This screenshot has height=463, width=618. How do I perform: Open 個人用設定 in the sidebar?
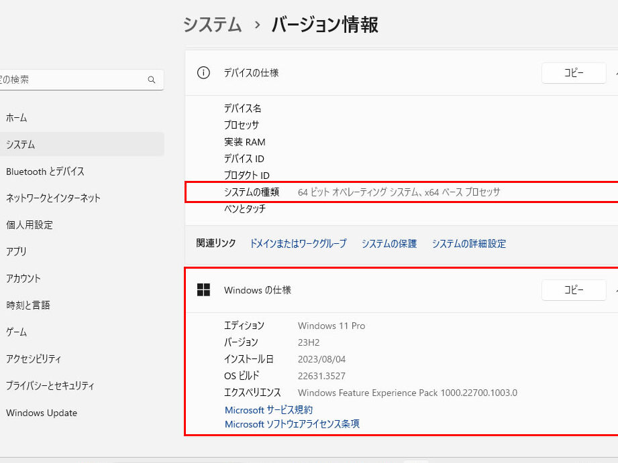pos(29,225)
